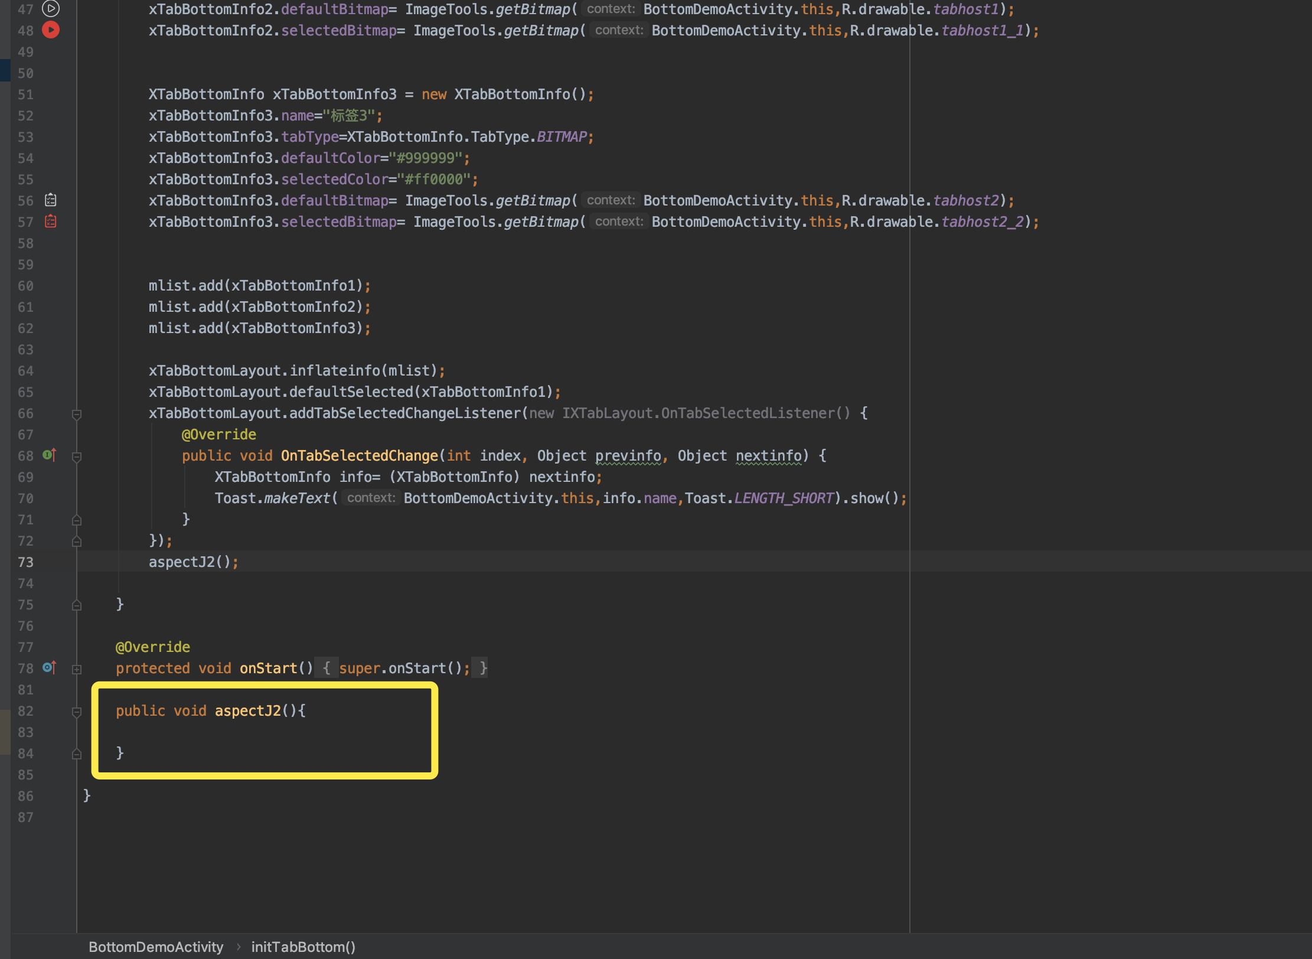Screen dimensions: 1312x959
Task: Click the makeText method call
Action: click(x=296, y=498)
